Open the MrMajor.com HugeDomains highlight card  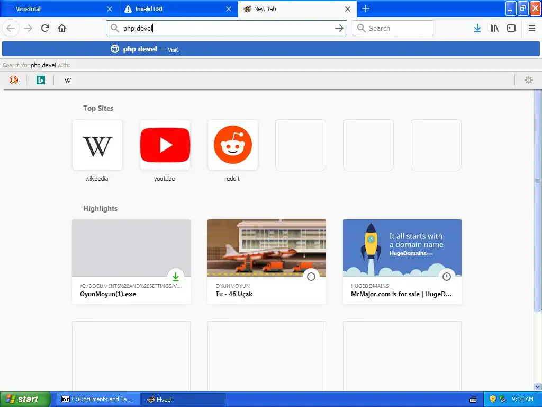(402, 262)
